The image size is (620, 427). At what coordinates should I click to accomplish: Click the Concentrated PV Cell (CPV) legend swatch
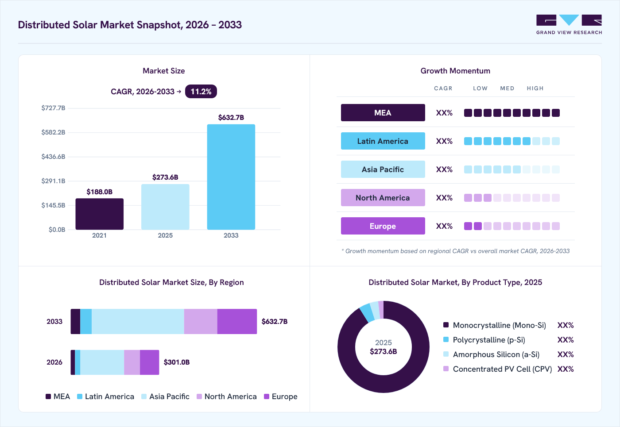click(x=446, y=369)
